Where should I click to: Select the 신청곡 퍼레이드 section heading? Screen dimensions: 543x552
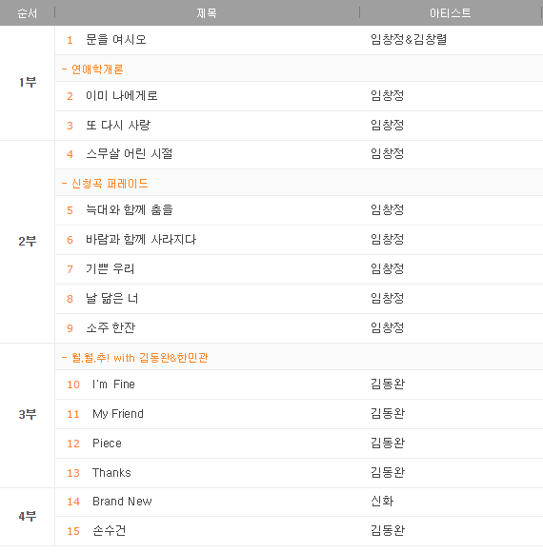click(110, 184)
